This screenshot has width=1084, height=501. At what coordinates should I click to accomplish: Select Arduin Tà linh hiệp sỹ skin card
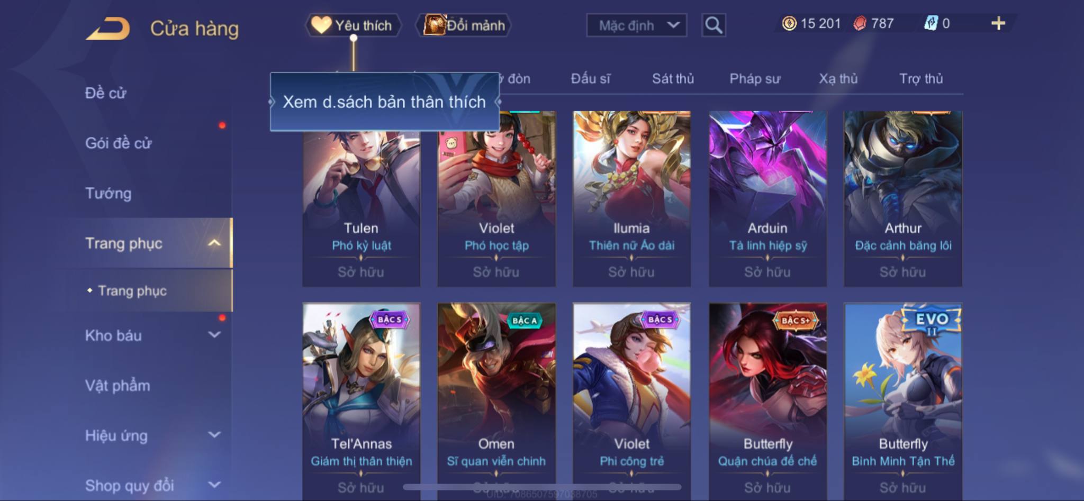767,199
